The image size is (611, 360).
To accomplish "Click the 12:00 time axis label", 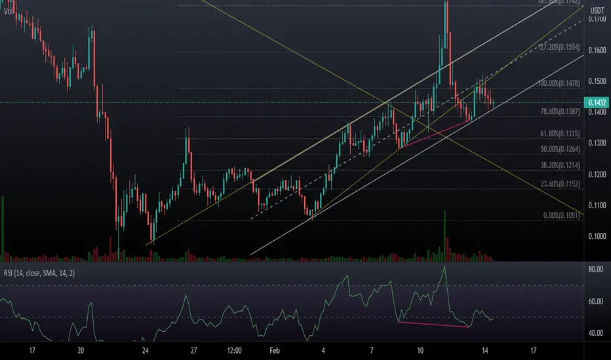I will pyautogui.click(x=234, y=351).
